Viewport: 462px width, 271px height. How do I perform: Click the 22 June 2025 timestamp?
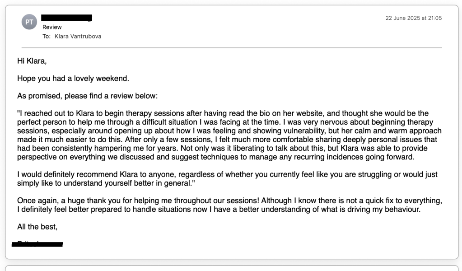pyautogui.click(x=413, y=18)
